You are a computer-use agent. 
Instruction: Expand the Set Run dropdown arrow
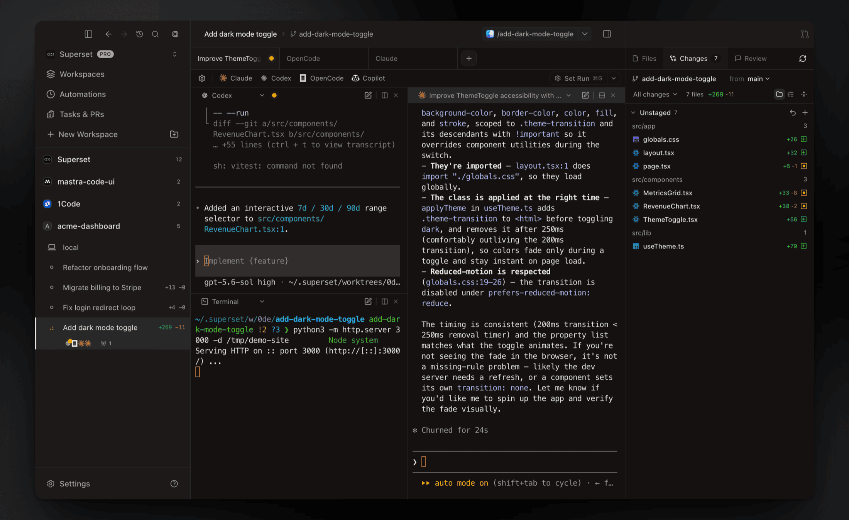[614, 78]
